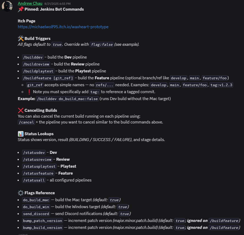This screenshot has height=235, width=244.
Task: Click the pushpin icon next to Pinned
Action: click(21, 9)
